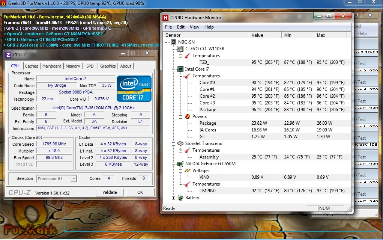Click the Powers flame icon
This screenshot has height=240, width=383.
click(187, 116)
